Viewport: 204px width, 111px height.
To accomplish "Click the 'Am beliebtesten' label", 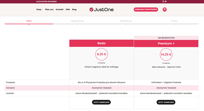I will coord(166,38).
